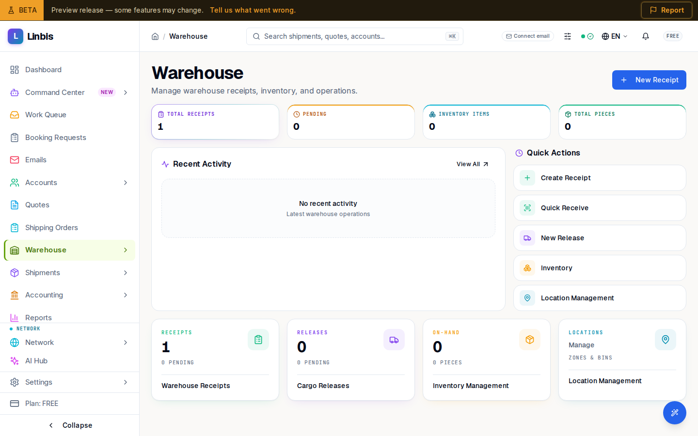This screenshot has width=698, height=436.
Task: Click the Connect email button
Action: [528, 36]
